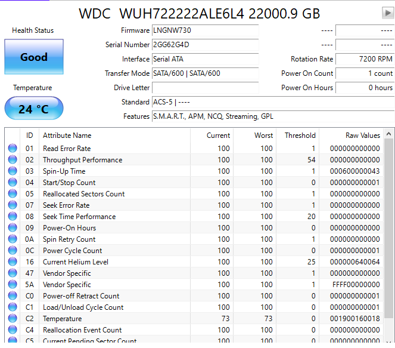Select the Seek Error Rate attribute name
The height and width of the screenshot is (348, 395).
[x=66, y=205]
